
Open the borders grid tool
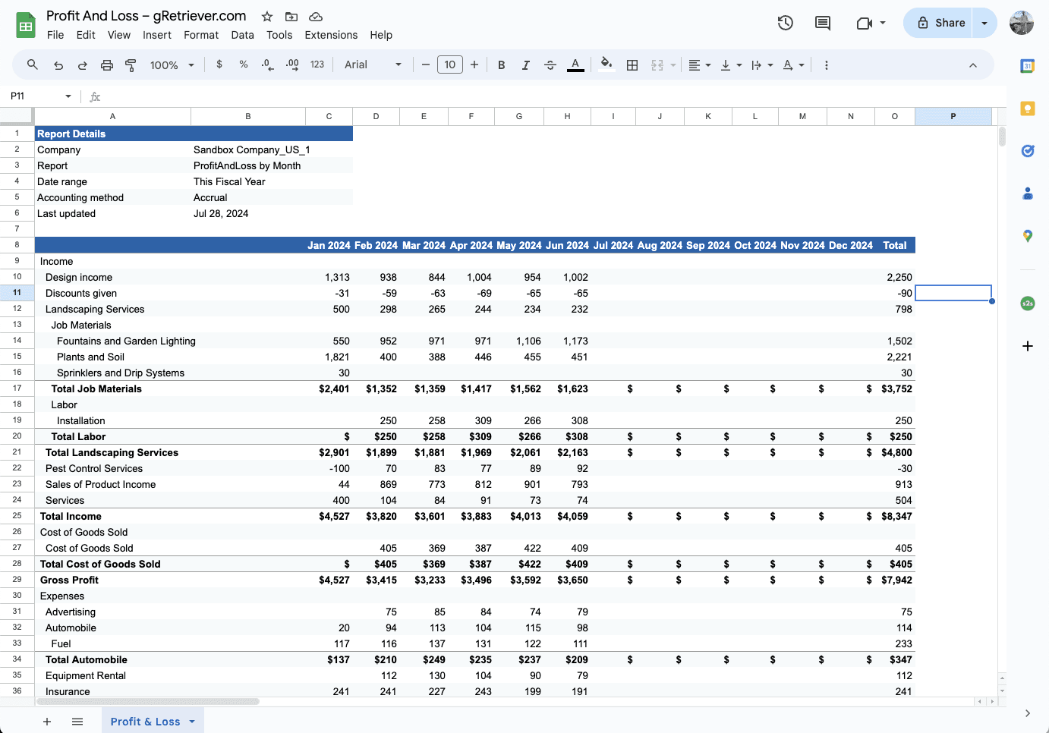632,65
